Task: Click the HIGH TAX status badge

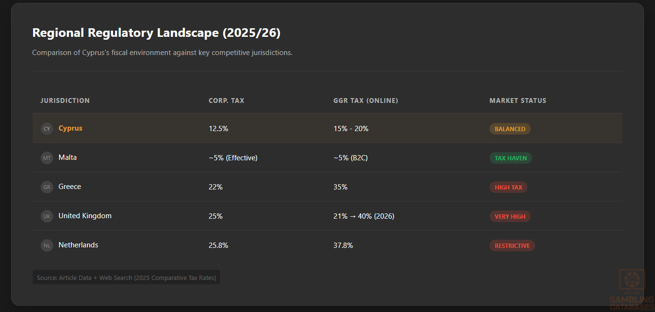Action: tap(508, 187)
